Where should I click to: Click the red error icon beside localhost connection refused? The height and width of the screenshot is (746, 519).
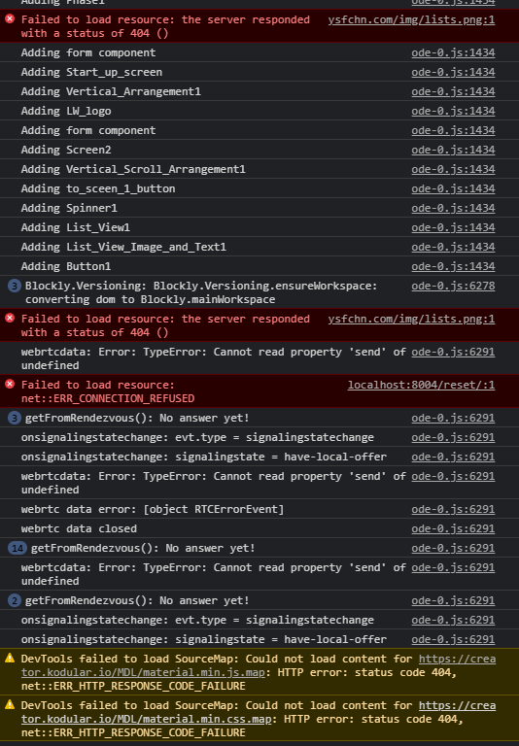(10, 385)
